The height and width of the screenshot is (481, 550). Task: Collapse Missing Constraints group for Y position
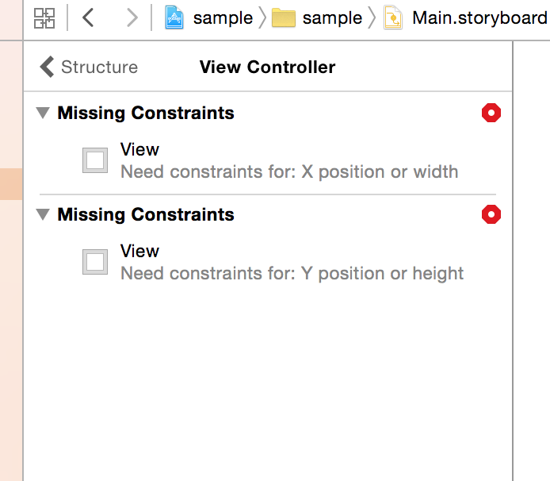point(43,214)
